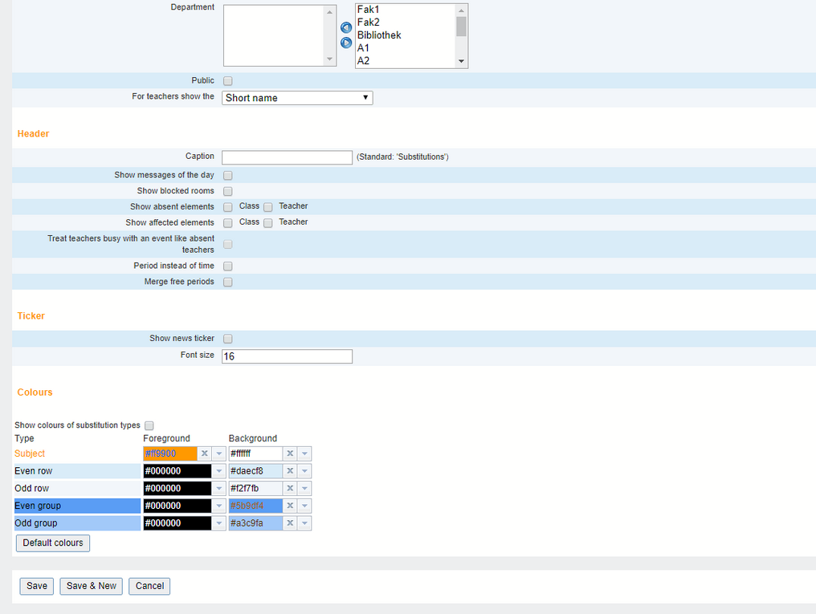Enable the Public checkbox

pos(228,81)
